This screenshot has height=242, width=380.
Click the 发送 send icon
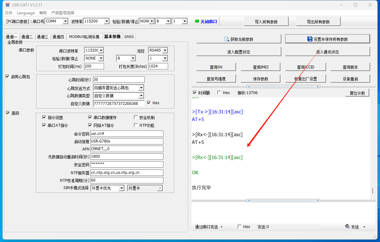(x=347, y=227)
